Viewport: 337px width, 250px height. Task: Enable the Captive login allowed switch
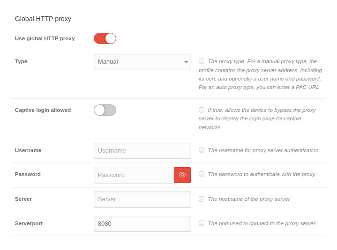(x=105, y=110)
